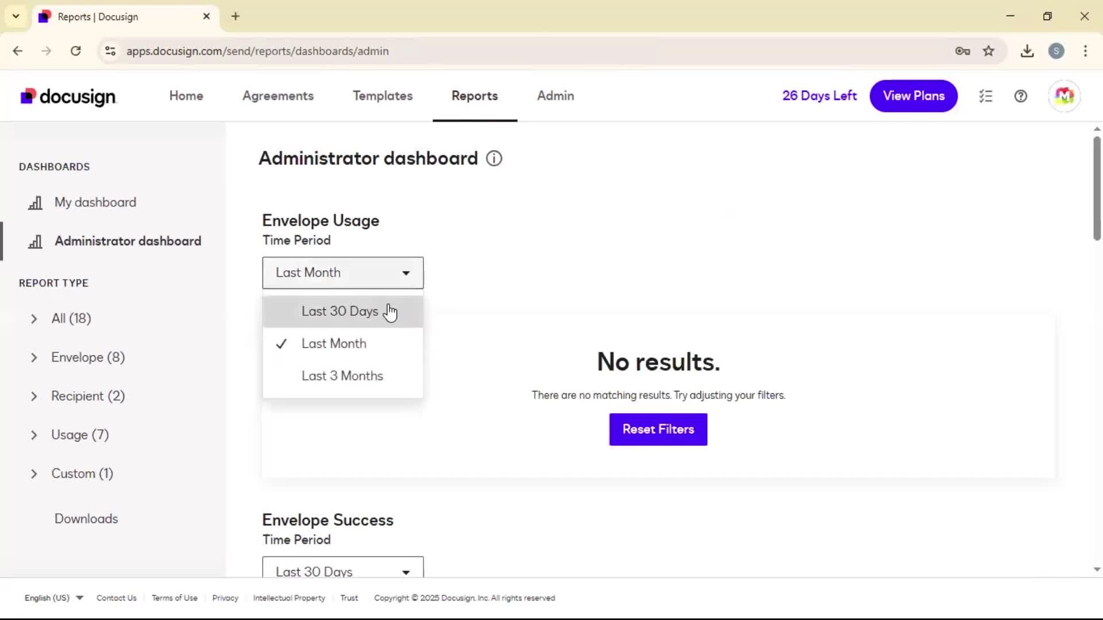View site information icon in address bar
Viewport: 1103px width, 620px height.
tap(110, 51)
